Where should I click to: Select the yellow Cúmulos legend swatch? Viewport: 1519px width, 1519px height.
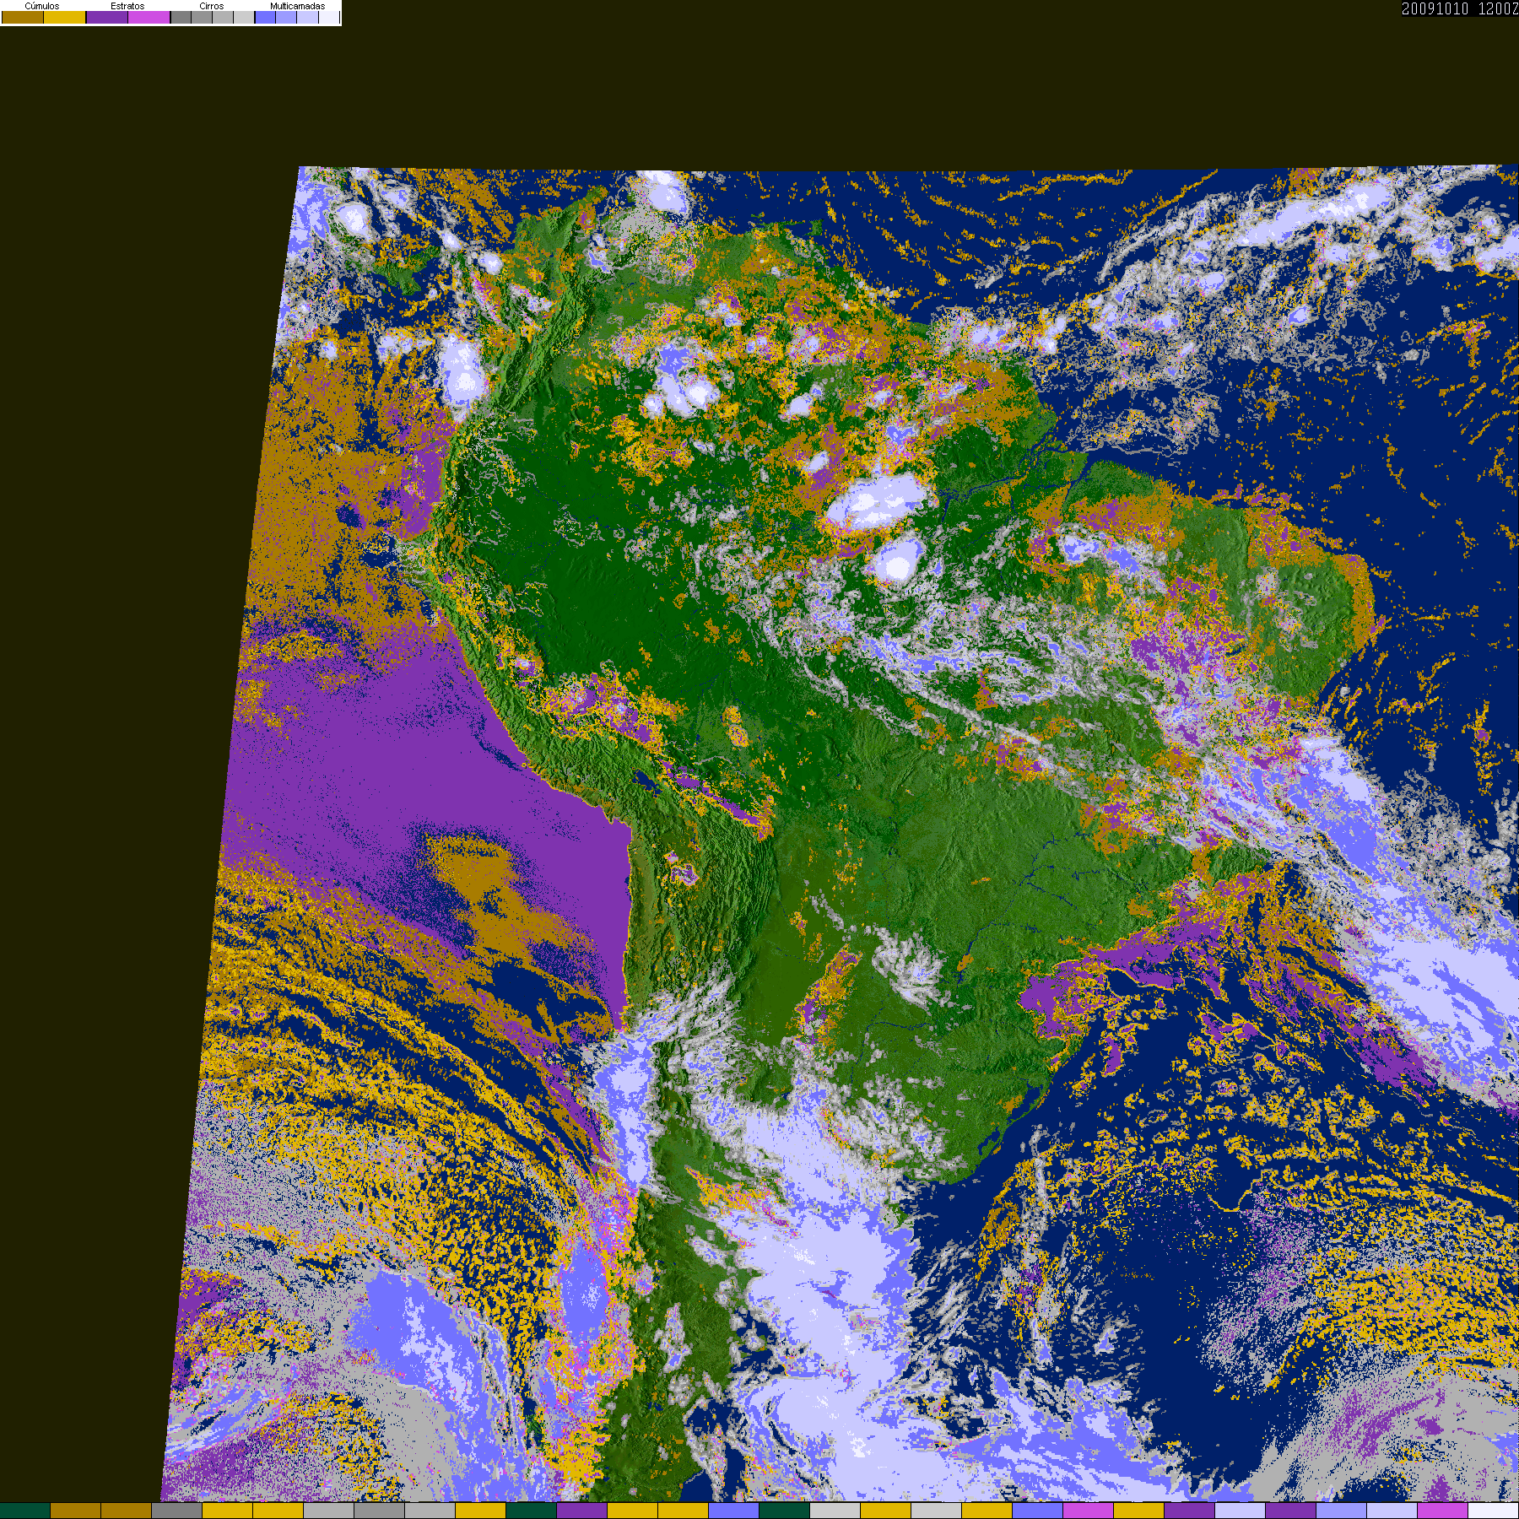point(65,18)
